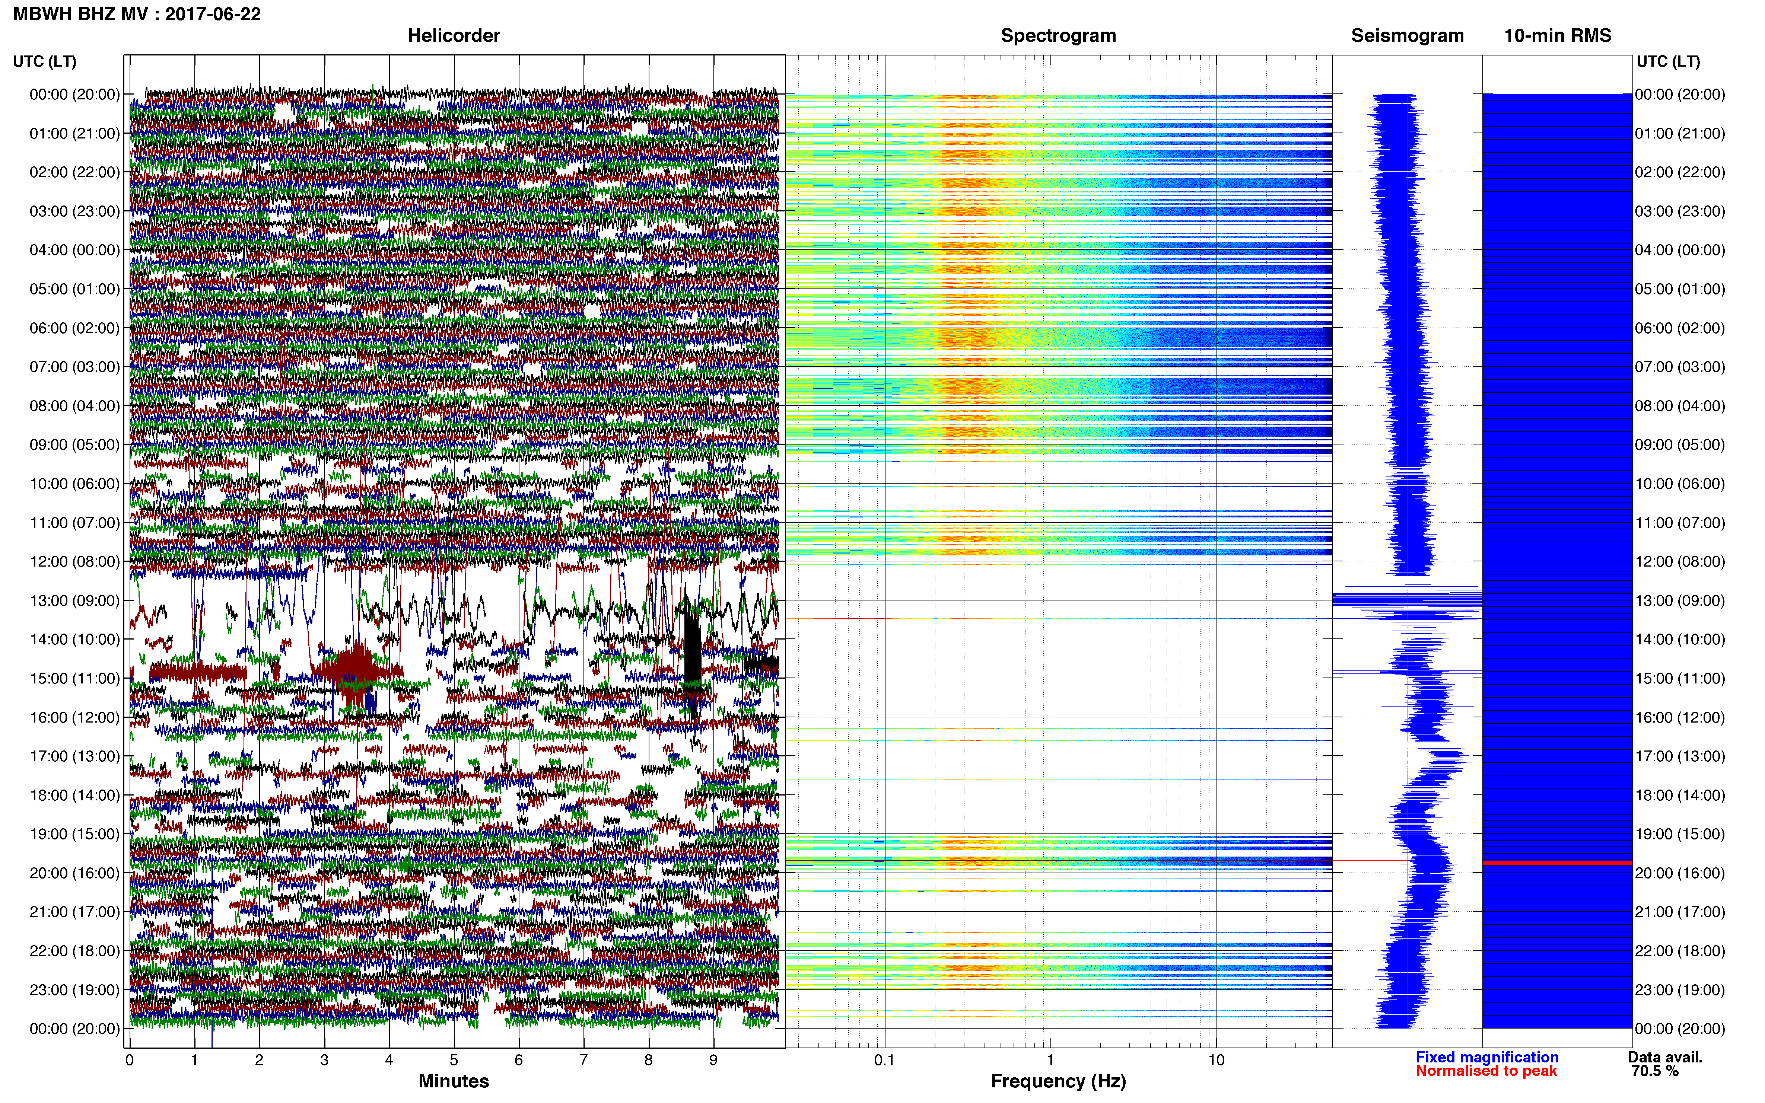This screenshot has height=1103, width=1765.
Task: Click the blue "Fixed magnification" legend text
Action: [x=1487, y=1057]
